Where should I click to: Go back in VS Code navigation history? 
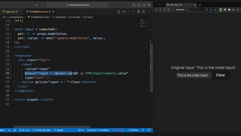[x=37, y=5]
